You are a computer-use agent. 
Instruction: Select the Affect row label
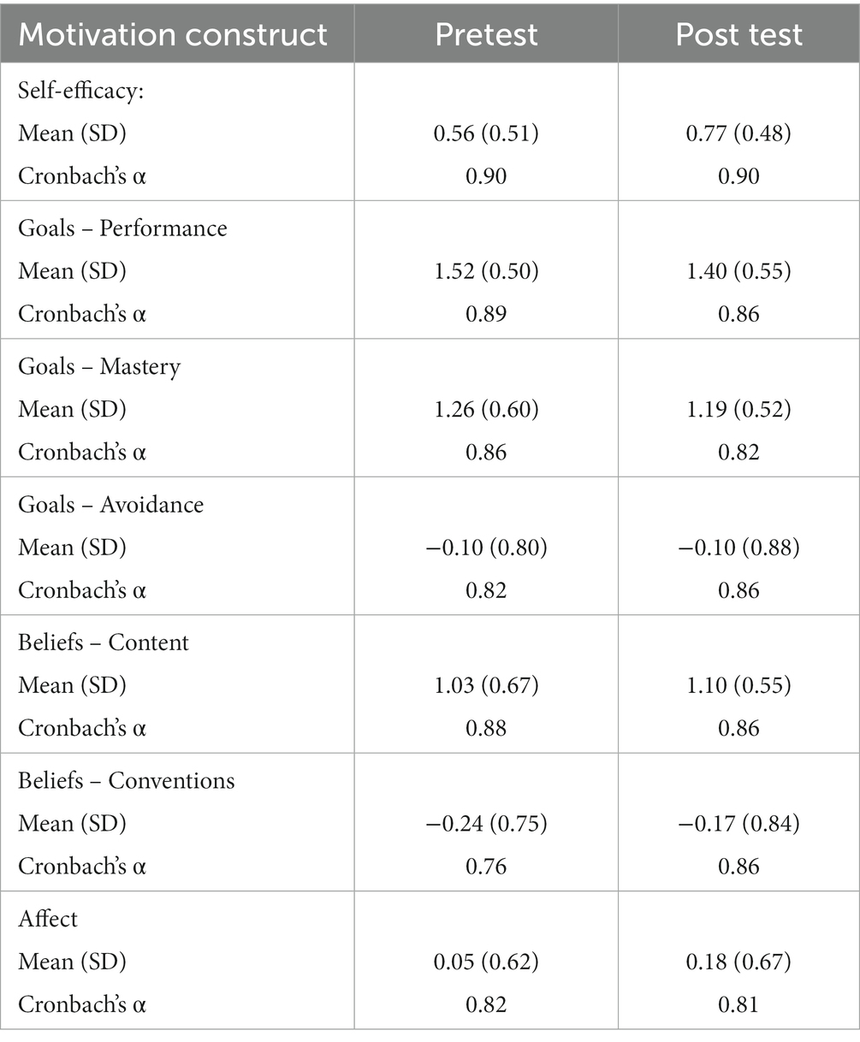tap(48, 919)
